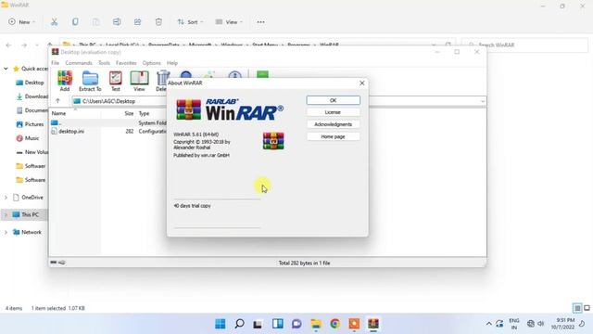Open Pictures in Explorer sidebar
This screenshot has height=334, width=593.
31,124
